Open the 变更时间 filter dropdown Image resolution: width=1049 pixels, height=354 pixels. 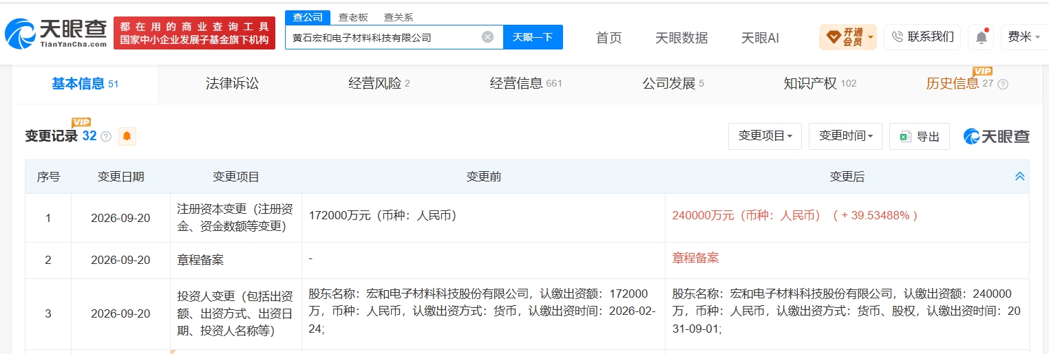(845, 136)
